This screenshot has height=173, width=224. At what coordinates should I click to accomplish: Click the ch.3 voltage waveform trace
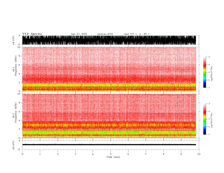coord(109,145)
